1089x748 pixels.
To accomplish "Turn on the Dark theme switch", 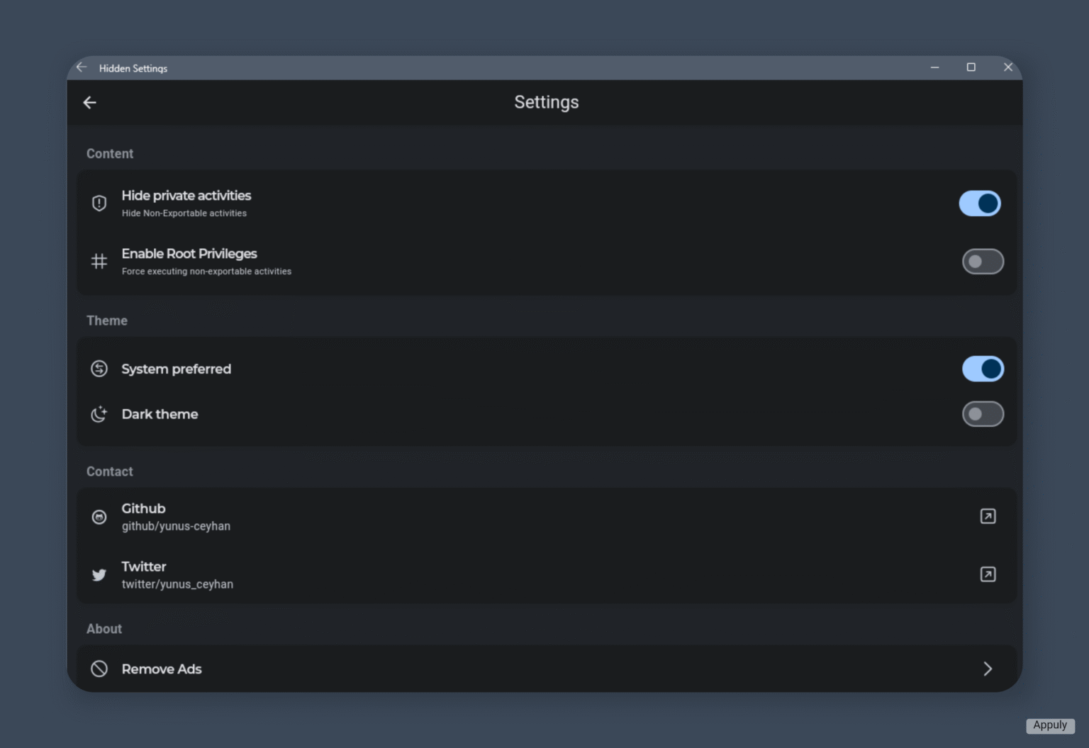I will pyautogui.click(x=983, y=414).
